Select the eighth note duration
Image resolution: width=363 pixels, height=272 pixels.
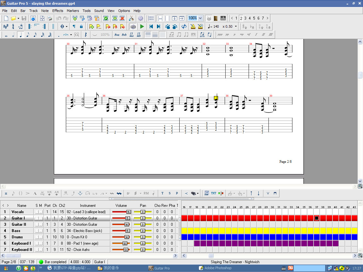tap(28, 35)
